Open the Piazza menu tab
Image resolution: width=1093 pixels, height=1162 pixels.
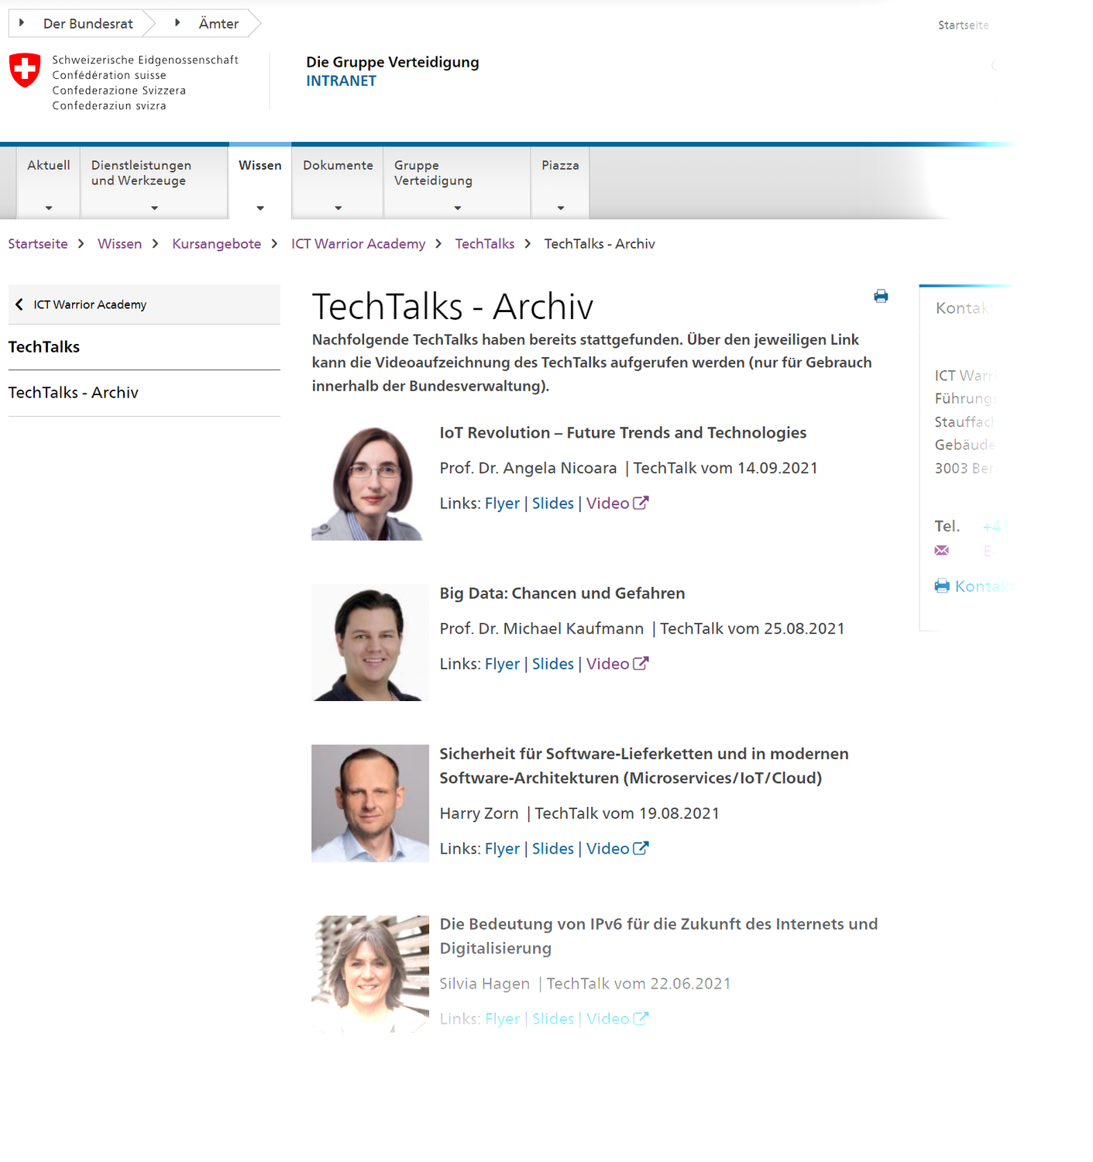click(x=560, y=182)
